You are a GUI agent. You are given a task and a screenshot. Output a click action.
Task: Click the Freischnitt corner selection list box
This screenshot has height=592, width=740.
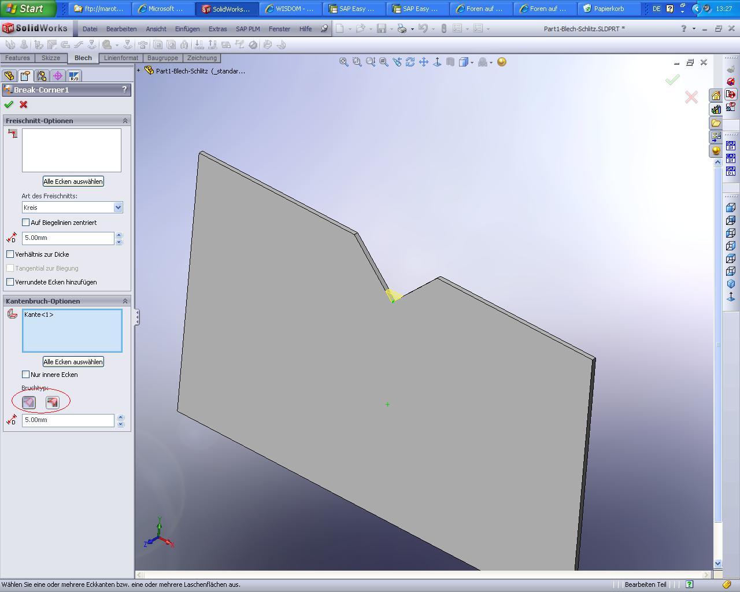click(x=72, y=150)
